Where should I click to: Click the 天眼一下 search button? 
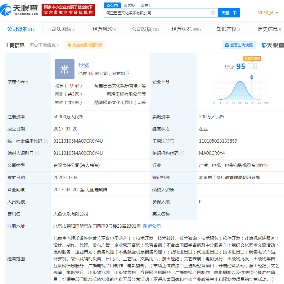pyautogui.click(x=229, y=13)
